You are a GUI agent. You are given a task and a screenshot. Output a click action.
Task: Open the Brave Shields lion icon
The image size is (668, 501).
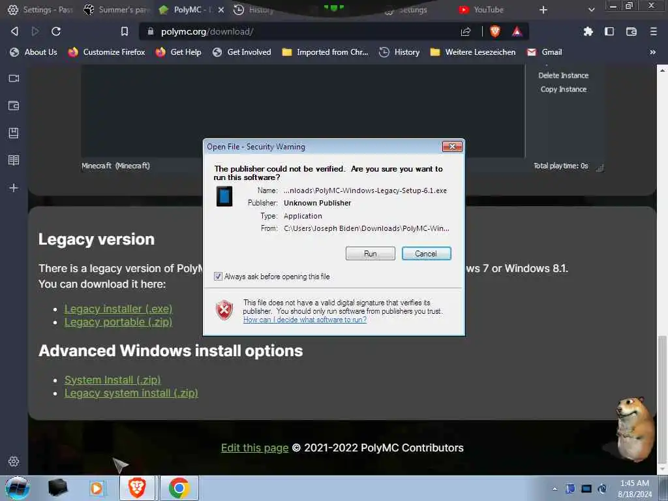point(495,31)
